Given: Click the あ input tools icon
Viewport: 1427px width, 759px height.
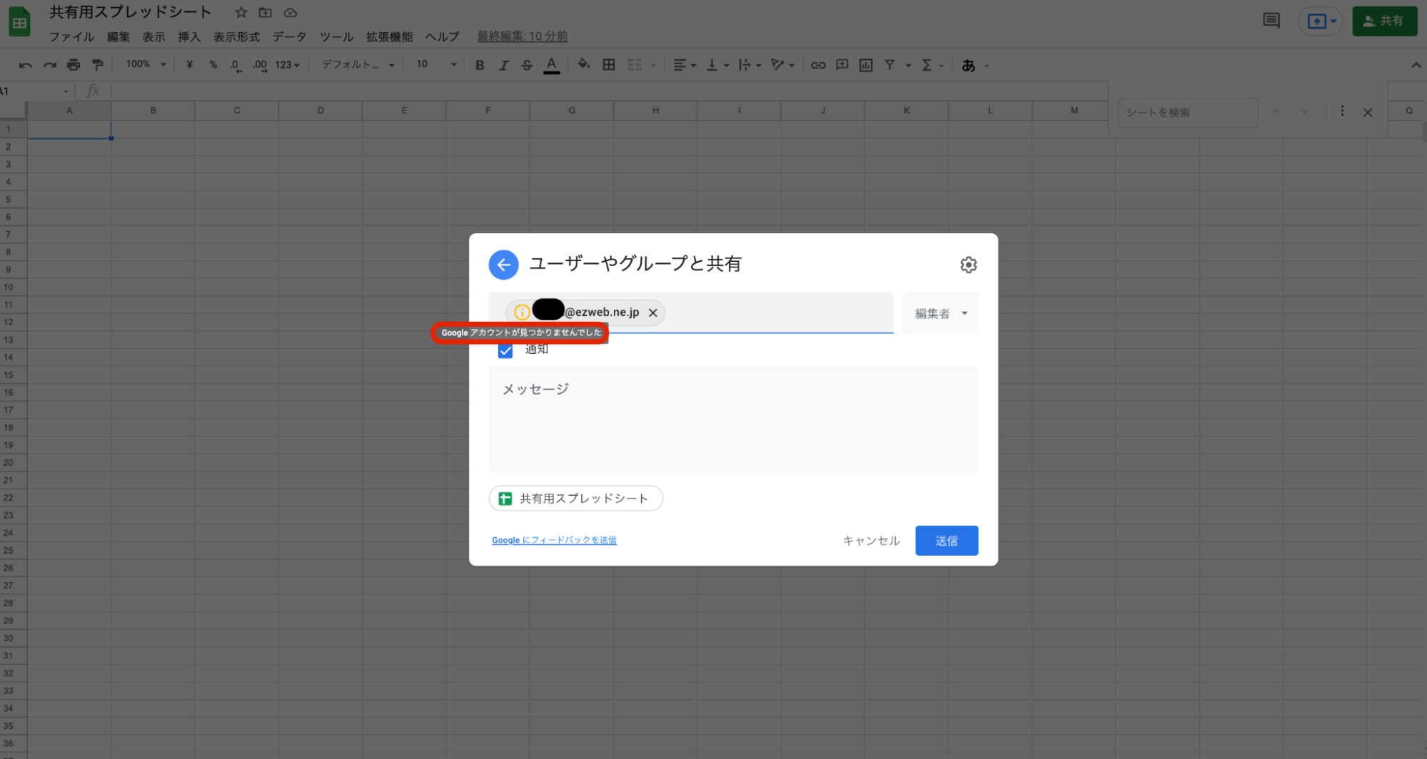Looking at the screenshot, I should [968, 66].
